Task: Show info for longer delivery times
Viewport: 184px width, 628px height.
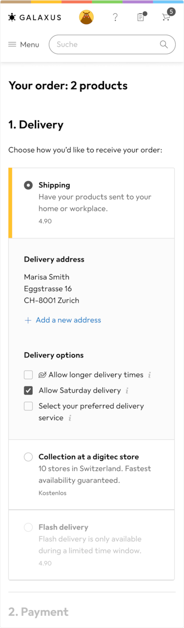Action: 149,375
